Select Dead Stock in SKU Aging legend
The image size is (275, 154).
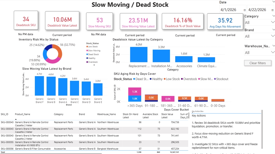[x=141, y=79]
